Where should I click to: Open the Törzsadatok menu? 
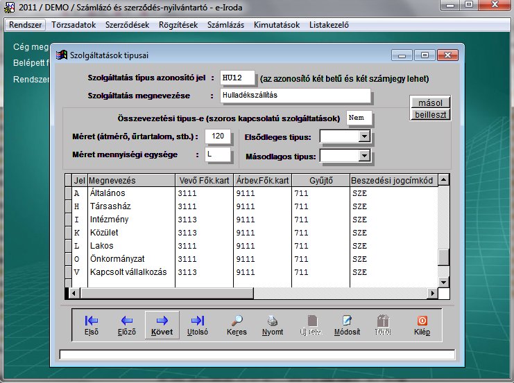[73, 25]
